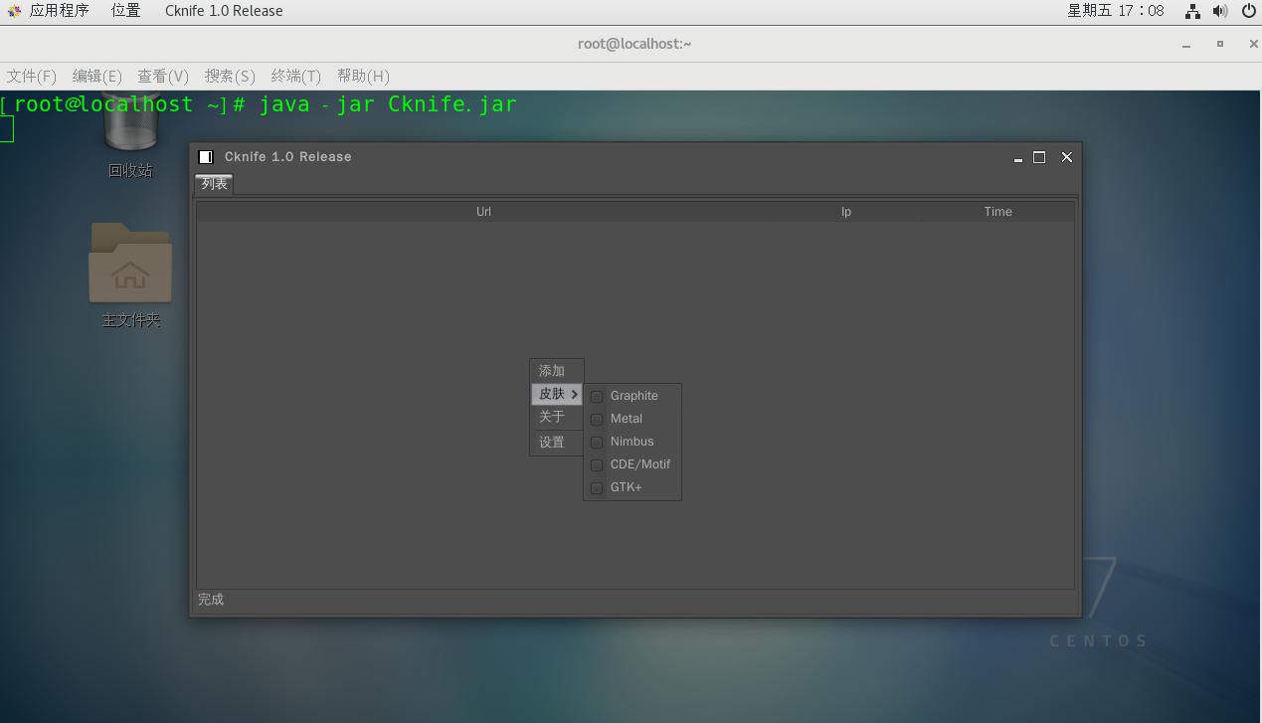Click the Ip column header
The height and width of the screenshot is (723, 1262).
[846, 212]
